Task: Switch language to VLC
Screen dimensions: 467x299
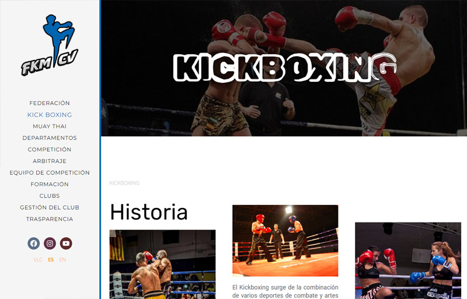Action: point(38,260)
